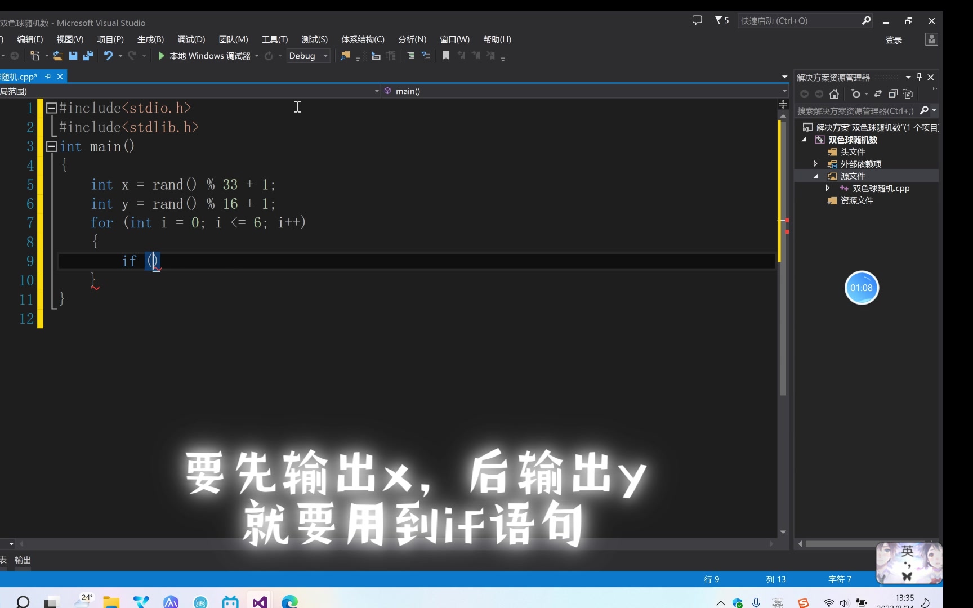Select the 双色球随机.cpp source file
This screenshot has width=973, height=608.
point(880,189)
